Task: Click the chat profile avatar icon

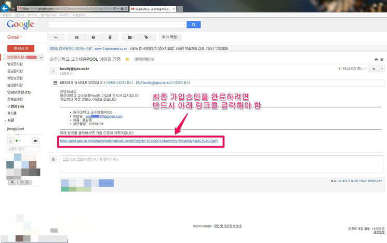Action: (x=10, y=141)
